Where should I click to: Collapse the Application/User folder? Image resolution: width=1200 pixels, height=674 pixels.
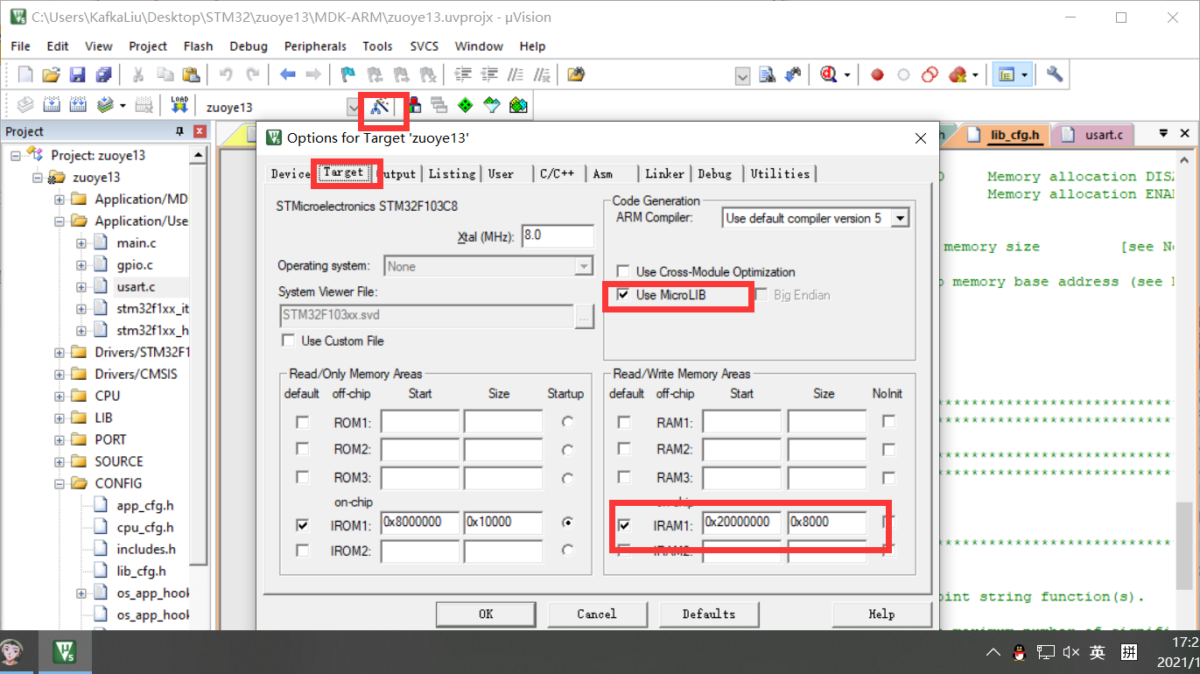60,221
